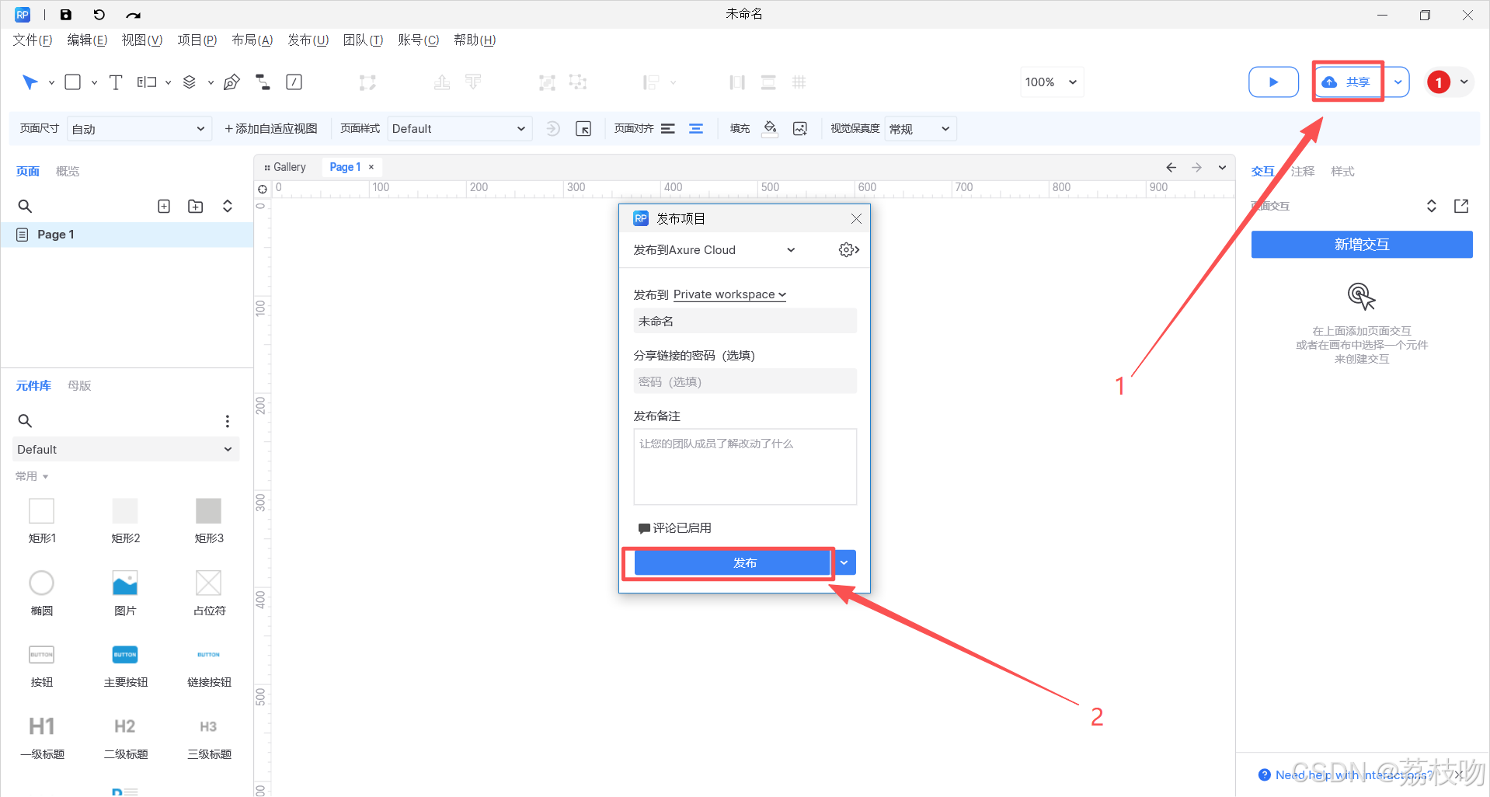Switch to the 概览 tab

click(x=68, y=172)
